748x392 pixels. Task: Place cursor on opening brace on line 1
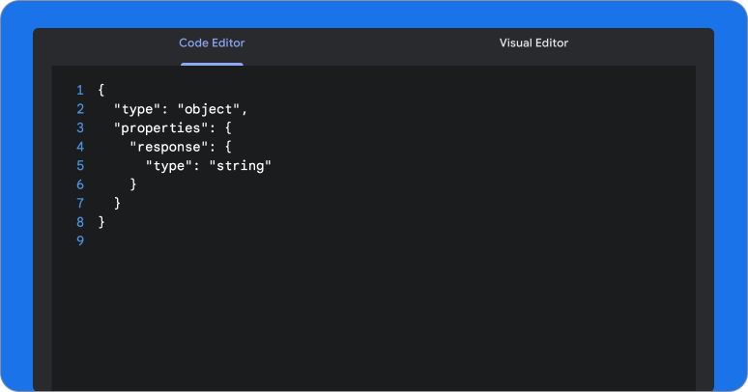[101, 90]
